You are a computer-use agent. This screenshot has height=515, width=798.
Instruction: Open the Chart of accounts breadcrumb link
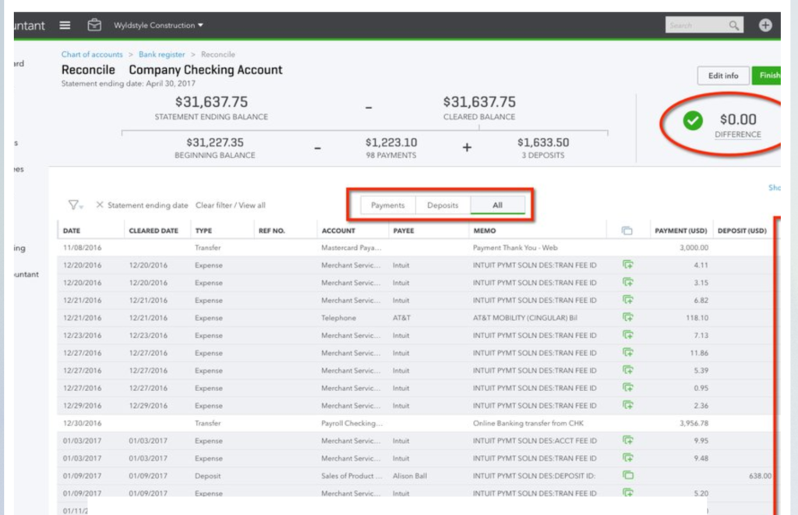coord(92,55)
